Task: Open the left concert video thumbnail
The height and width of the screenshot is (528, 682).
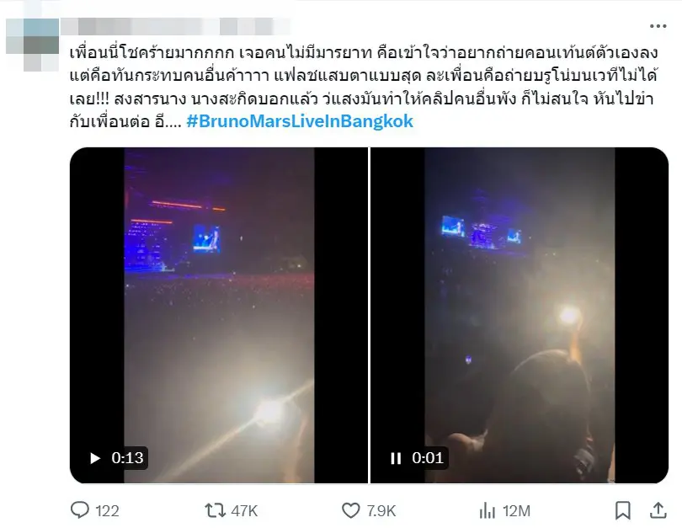Action: tap(219, 315)
